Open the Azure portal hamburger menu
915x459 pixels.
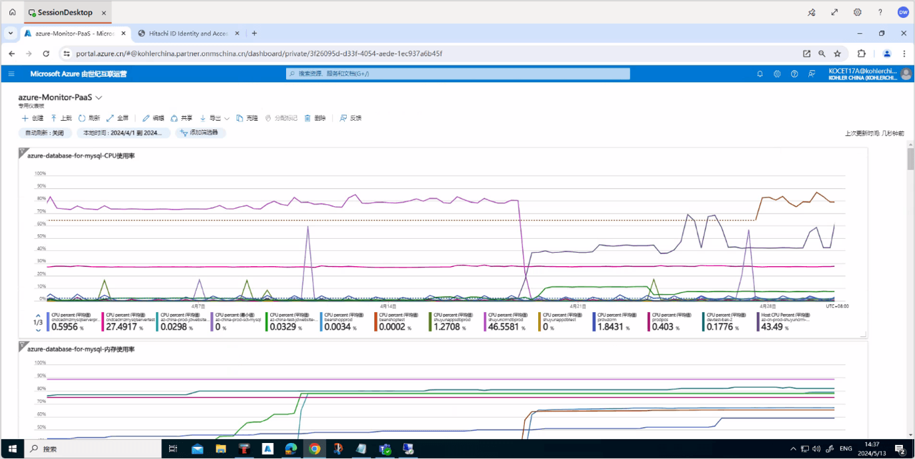coord(11,74)
